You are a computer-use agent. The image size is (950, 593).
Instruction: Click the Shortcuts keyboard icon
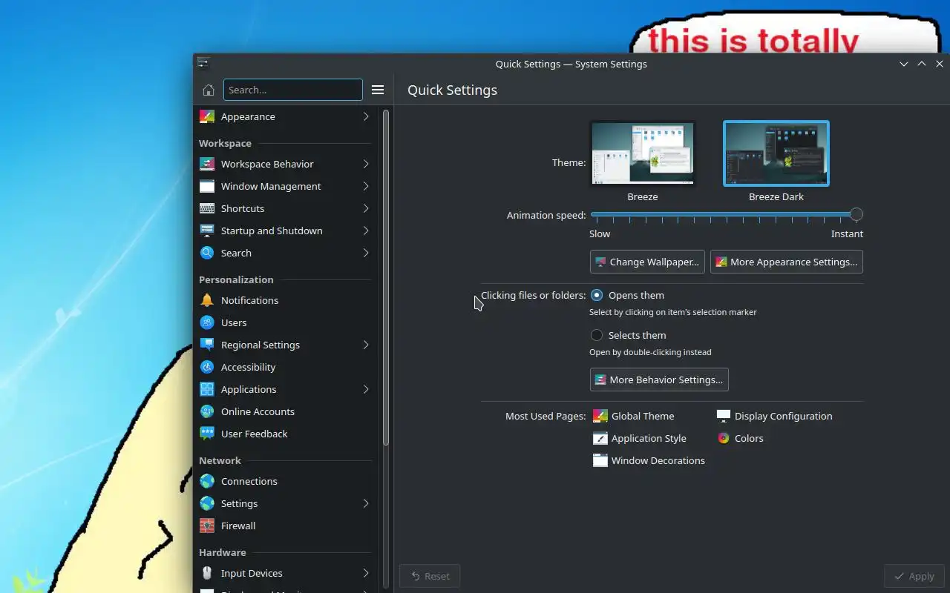coord(207,208)
